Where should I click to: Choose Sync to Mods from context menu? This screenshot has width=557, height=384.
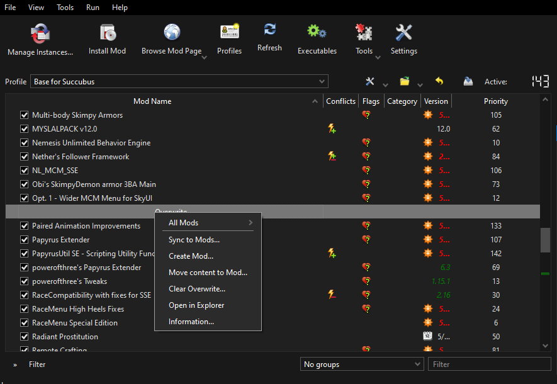coord(208,240)
